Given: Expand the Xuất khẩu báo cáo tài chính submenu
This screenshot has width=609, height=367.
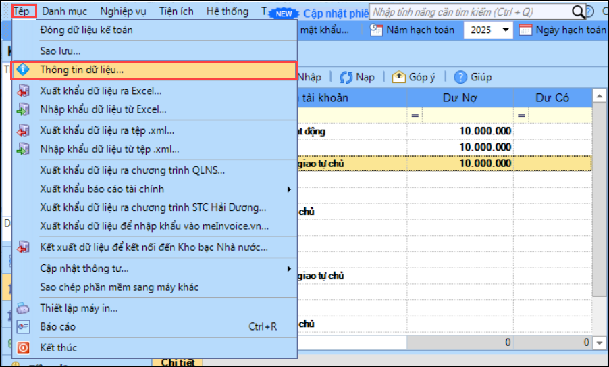Looking at the screenshot, I should click(289, 189).
